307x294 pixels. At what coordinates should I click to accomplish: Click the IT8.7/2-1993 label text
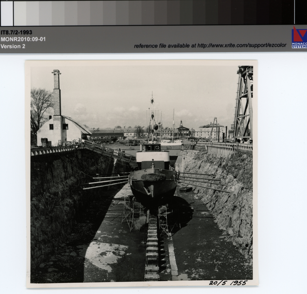point(16,32)
